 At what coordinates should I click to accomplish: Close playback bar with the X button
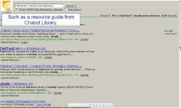[107, 105]
